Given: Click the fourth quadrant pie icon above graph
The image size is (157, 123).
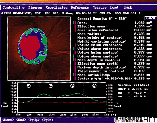Looking at the screenshot, I should tap(94, 86).
